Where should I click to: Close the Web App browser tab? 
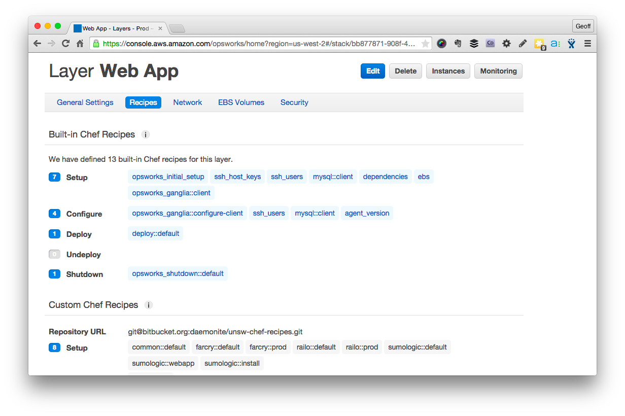(x=160, y=28)
